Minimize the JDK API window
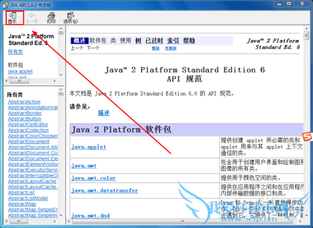Viewport: 313px width, 228px height. point(279,4)
